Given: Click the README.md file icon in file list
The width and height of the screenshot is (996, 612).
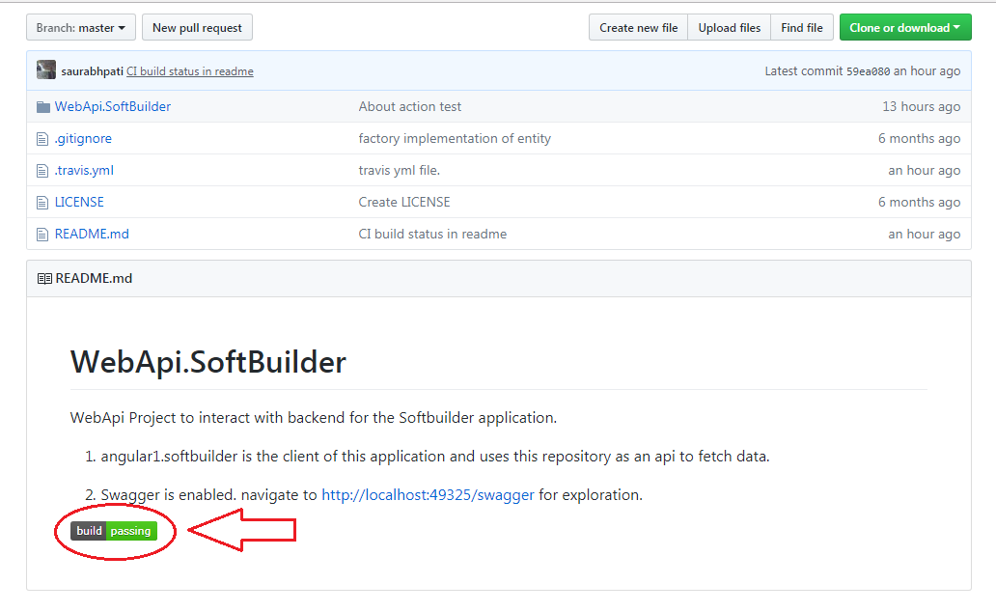Looking at the screenshot, I should (42, 235).
